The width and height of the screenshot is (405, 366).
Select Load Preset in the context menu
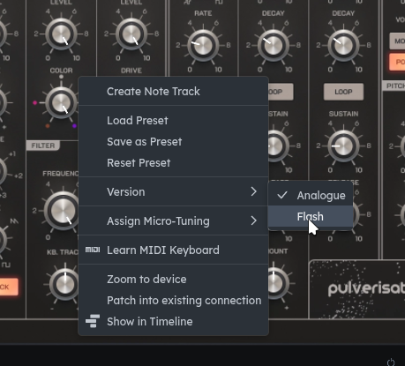point(173,121)
